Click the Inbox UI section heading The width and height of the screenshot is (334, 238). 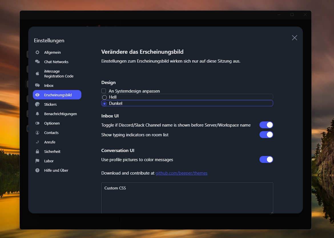pyautogui.click(x=110, y=116)
